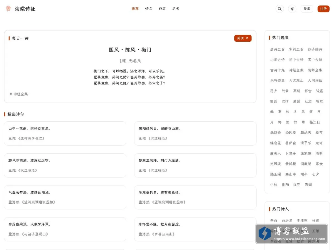Open the poem title 国风·陈风·衡门

pos(130,50)
